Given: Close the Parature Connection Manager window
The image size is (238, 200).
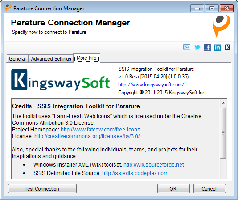Looking at the screenshot, I should [x=226, y=8].
